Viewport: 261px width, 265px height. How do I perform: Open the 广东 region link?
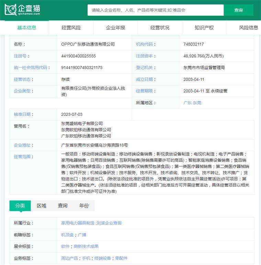click(188, 103)
